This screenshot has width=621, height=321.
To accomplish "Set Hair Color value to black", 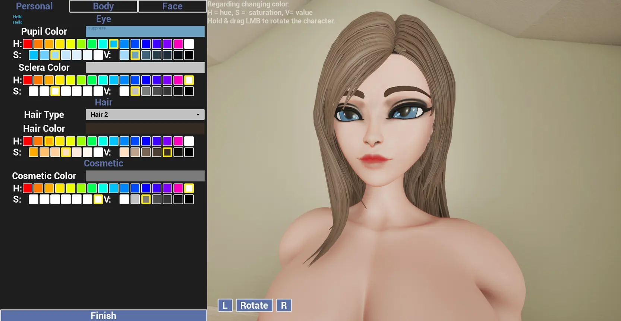I will [x=189, y=152].
